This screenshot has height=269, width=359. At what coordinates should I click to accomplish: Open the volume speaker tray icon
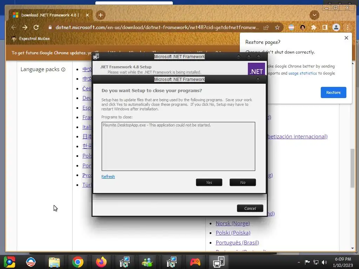[324, 262]
